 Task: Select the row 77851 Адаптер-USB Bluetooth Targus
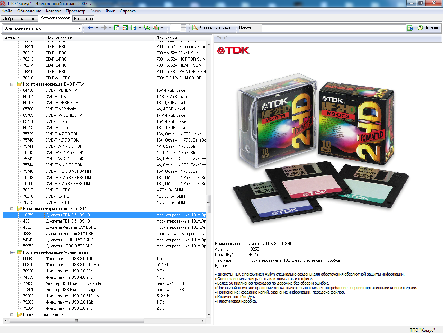click(x=104, y=290)
